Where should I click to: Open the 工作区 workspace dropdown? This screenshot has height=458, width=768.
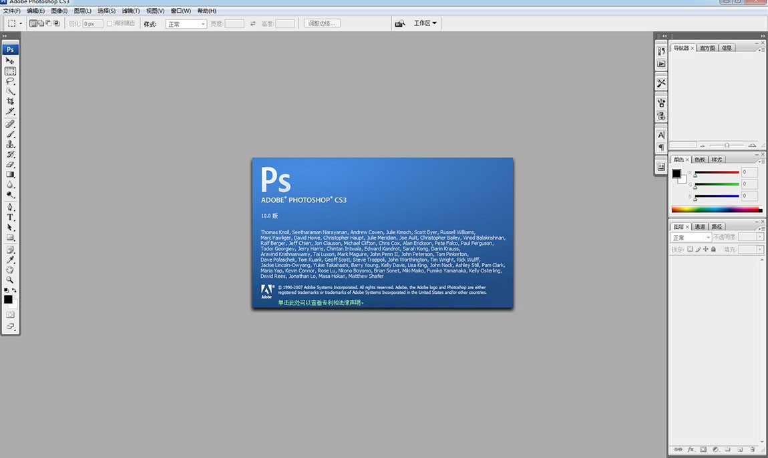(425, 23)
